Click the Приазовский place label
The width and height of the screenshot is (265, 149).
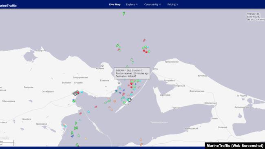pyautogui.click(x=172, y=62)
